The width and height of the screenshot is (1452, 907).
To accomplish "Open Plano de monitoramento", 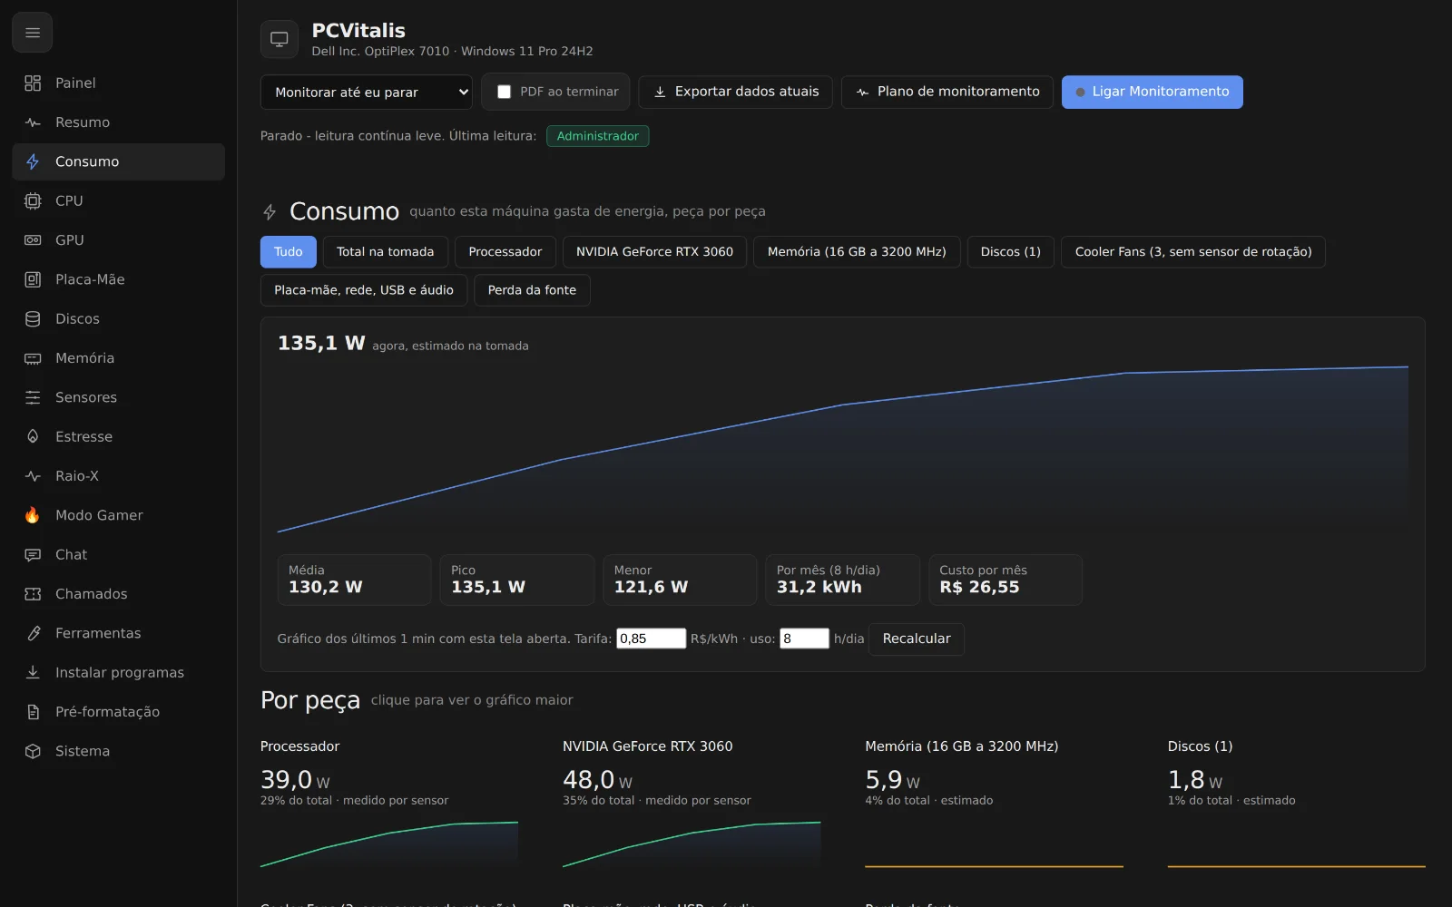I will [x=947, y=92].
